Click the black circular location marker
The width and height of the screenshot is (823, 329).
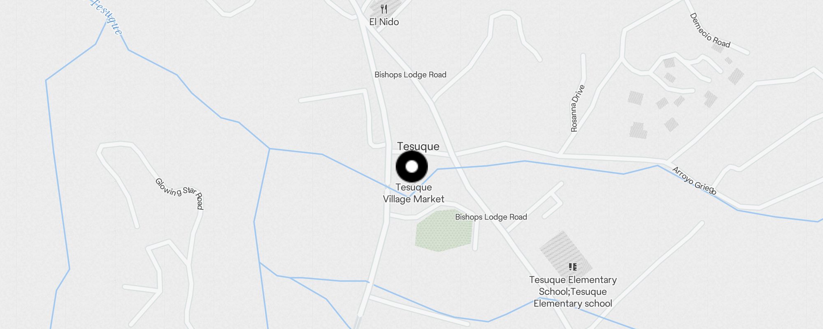click(412, 167)
